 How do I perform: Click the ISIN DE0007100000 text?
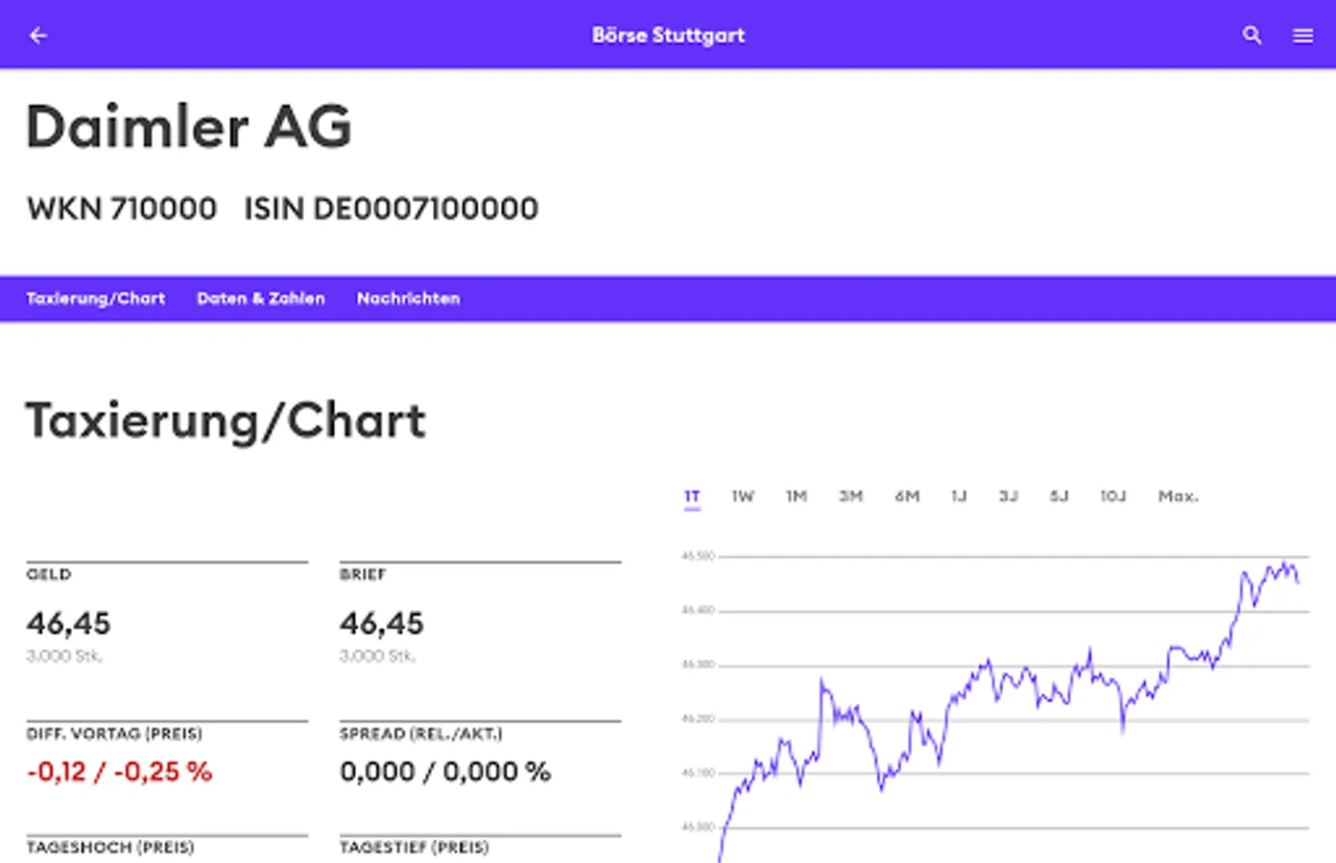(391, 208)
